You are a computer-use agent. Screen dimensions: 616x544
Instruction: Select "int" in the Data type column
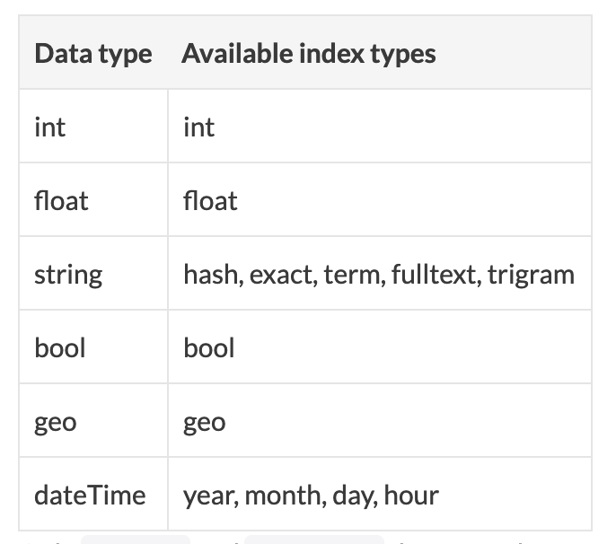pos(49,127)
